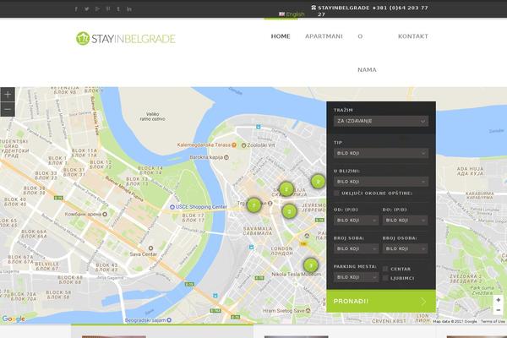Click the Hram Svetog Save map pin
Viewport: 507px width, 338px height.
pyautogui.click(x=308, y=310)
